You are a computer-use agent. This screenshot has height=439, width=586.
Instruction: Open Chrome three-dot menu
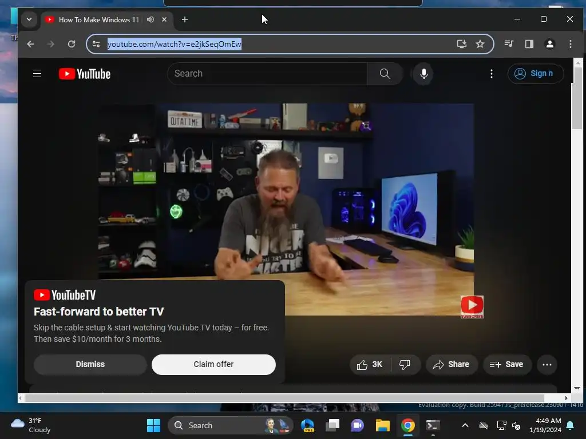coord(571,44)
